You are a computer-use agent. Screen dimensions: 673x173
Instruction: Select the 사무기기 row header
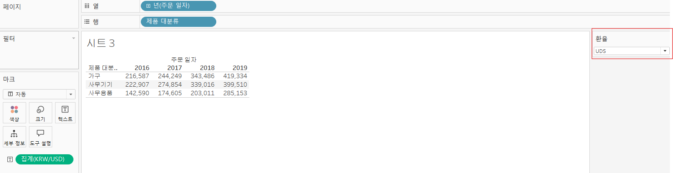coord(100,85)
